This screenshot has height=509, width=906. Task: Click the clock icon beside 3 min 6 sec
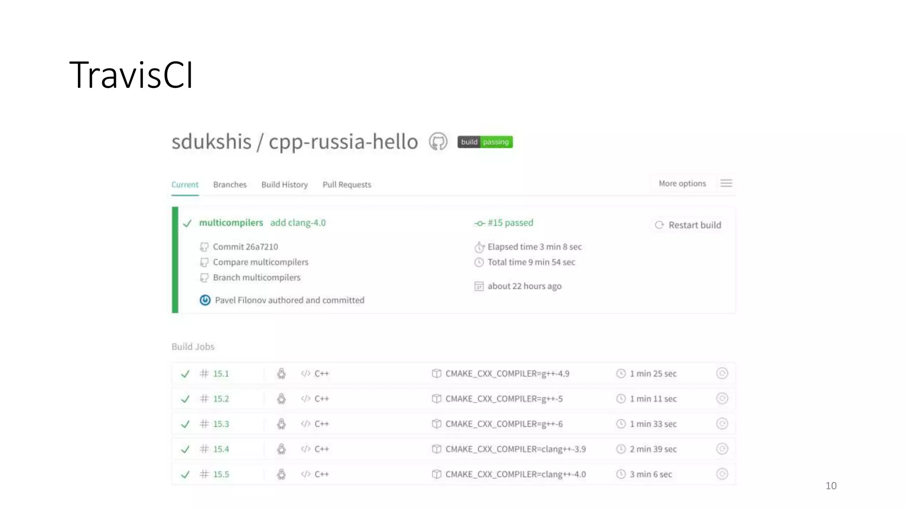click(x=621, y=475)
